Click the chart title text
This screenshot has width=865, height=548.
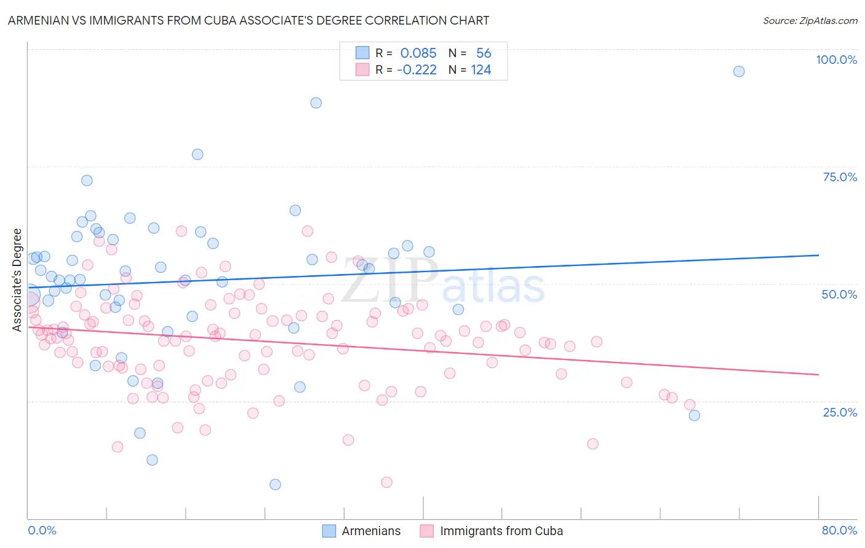tap(249, 20)
